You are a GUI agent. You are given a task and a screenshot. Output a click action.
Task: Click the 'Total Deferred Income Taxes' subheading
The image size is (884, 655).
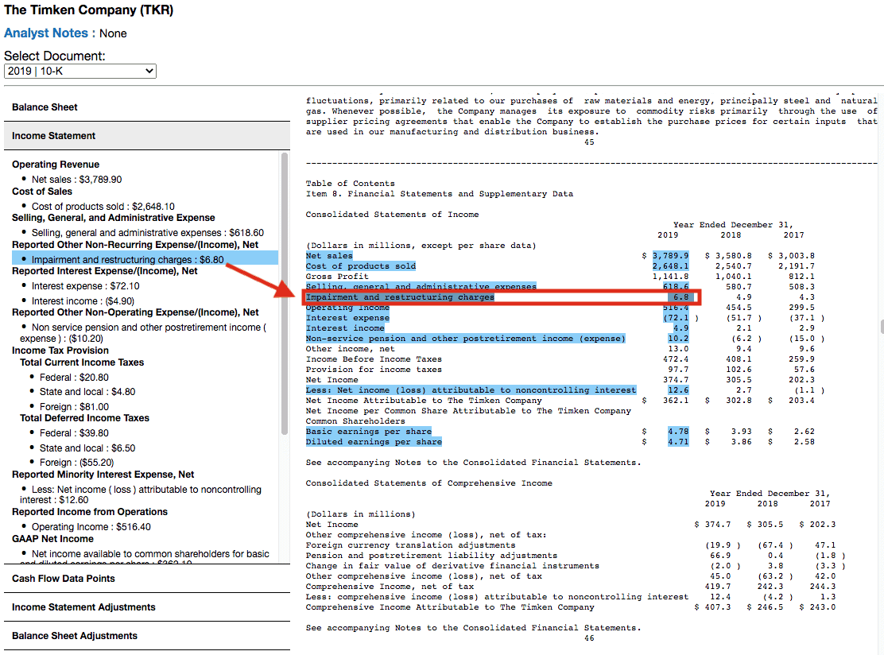point(84,417)
